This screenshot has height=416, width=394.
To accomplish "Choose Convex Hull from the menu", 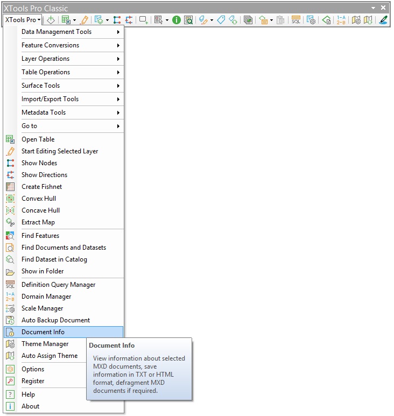I will tap(64, 199).
